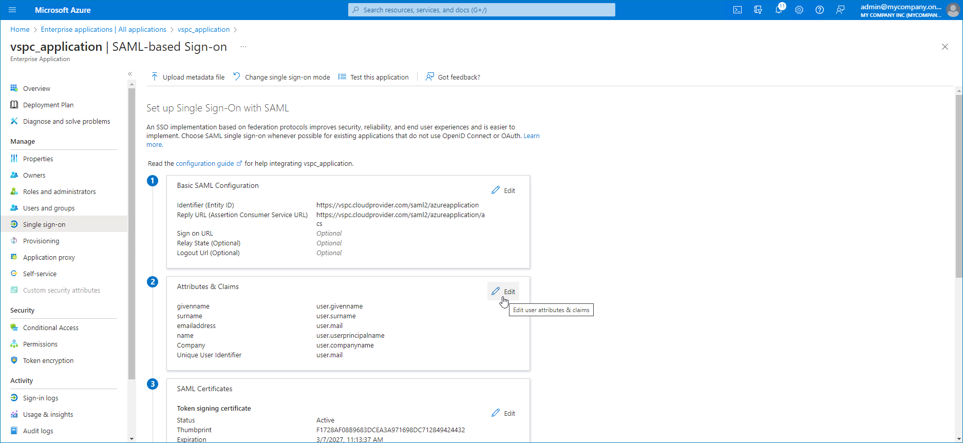Focus the Search resources, services, and docs box

tap(482, 10)
